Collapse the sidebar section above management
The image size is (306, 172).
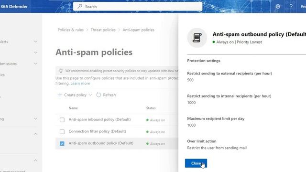(x=35, y=161)
